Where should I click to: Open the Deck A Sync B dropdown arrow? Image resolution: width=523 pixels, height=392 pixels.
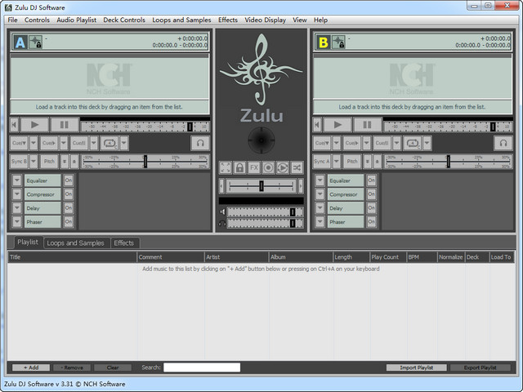34,162
